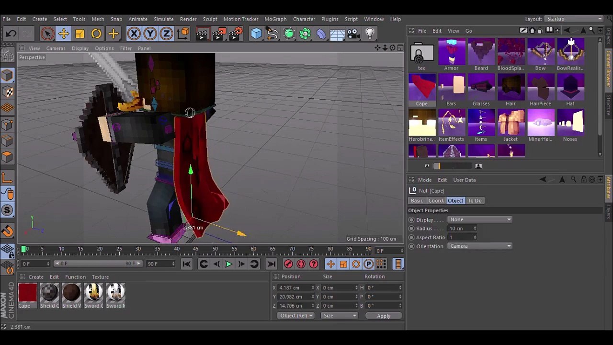Lock the Z axis toggle
This screenshot has width=613, height=345.
point(167,34)
